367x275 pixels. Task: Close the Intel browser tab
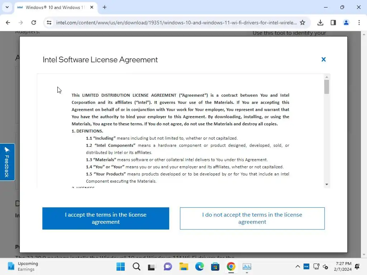[x=92, y=7]
